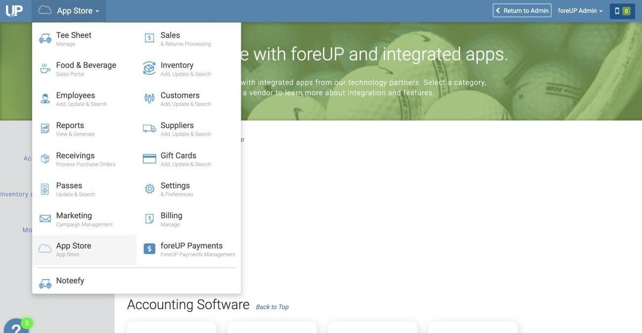This screenshot has height=333, width=642.
Task: Click the Food & Beverage cup icon
Action: coord(45,69)
